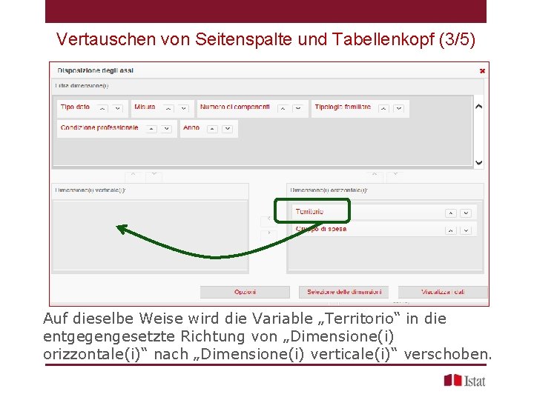Click down arrow beside Tipologia familiare
This screenshot has width=534, height=400.
[x=399, y=108]
